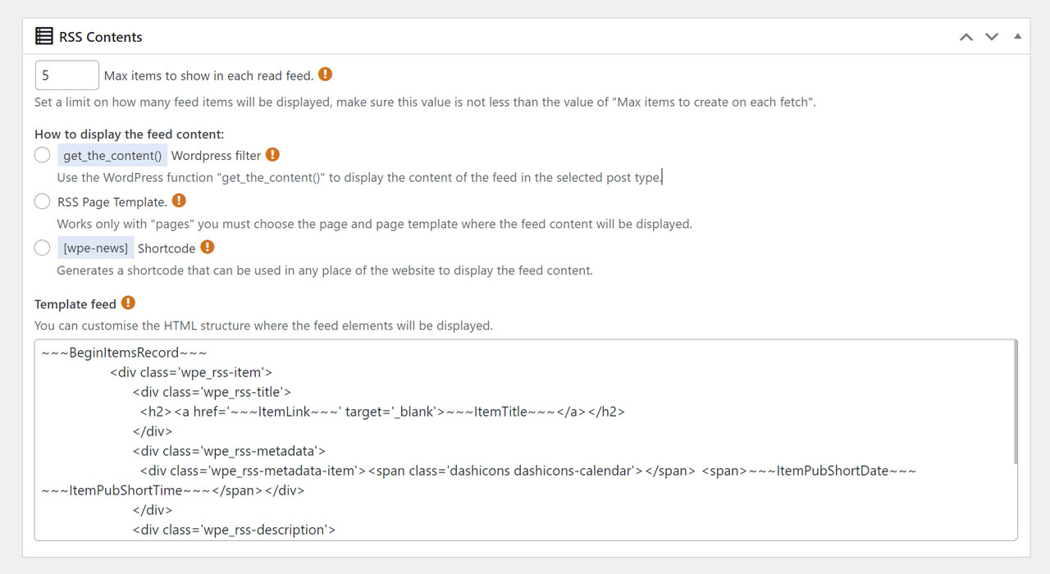Click the get_the_content() code label
1050x574 pixels.
pos(112,155)
